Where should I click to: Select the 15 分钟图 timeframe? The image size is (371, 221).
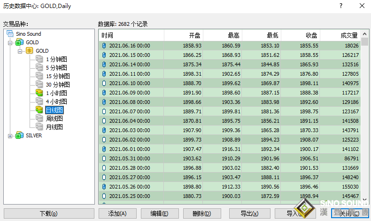pos(58,76)
